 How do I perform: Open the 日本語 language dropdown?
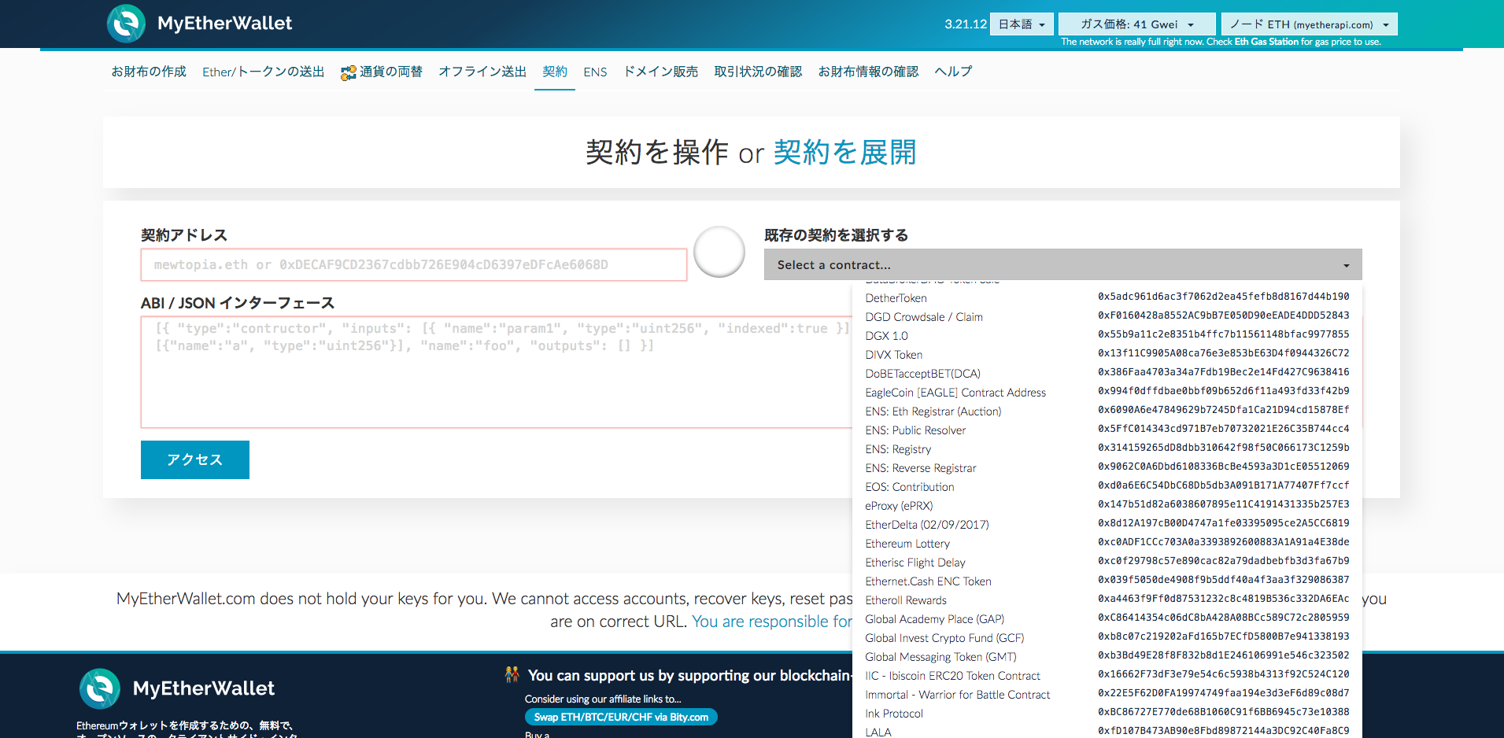(x=1021, y=24)
